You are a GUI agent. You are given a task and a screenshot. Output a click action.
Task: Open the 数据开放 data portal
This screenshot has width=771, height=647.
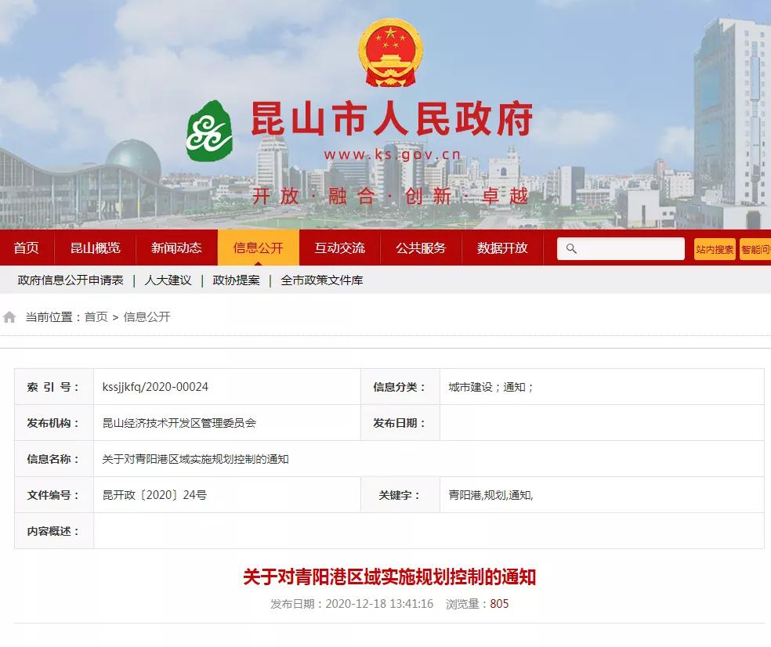coord(501,248)
